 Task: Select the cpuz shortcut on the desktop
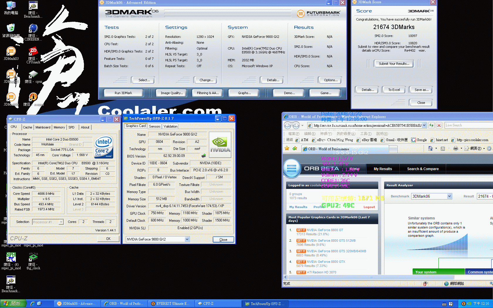[x=33, y=77]
